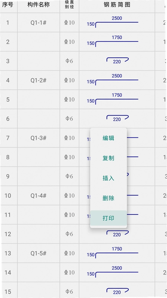Choose 打印 in the context menu
This screenshot has height=298, width=167.
[108, 218]
